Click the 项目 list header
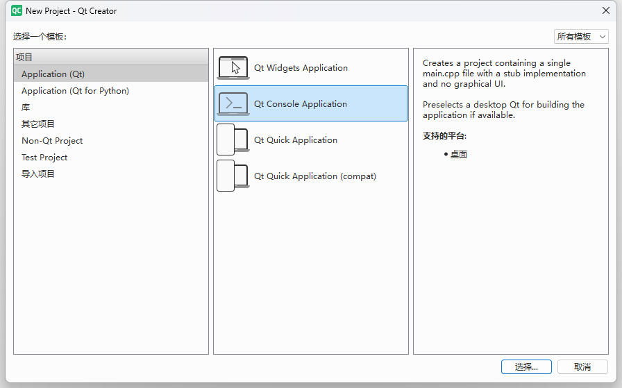 111,57
